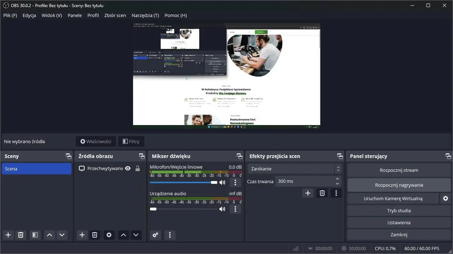Click the Rozpocznij stream button

[x=399, y=170]
